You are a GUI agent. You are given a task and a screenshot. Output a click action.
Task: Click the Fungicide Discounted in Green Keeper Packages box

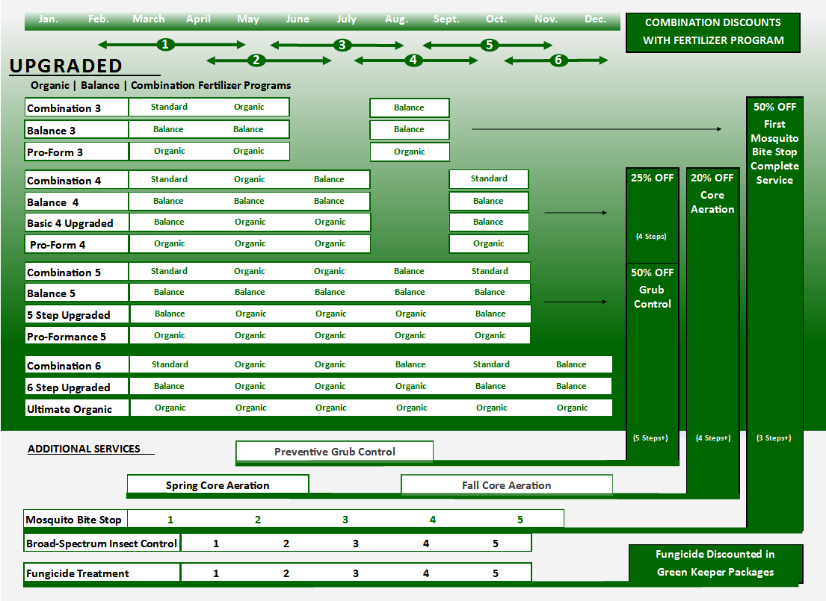715,564
